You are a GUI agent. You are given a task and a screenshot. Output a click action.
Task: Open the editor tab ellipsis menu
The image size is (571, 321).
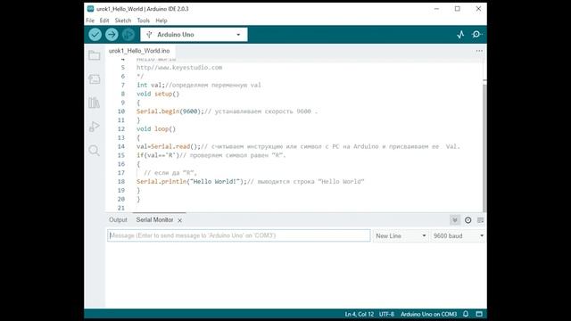(x=479, y=51)
